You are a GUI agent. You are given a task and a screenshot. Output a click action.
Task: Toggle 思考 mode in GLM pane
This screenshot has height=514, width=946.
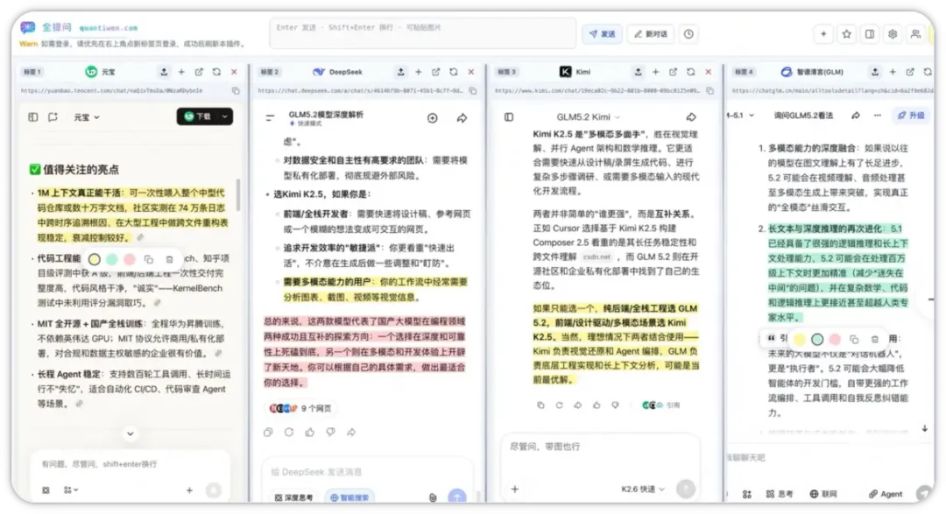[x=780, y=494]
